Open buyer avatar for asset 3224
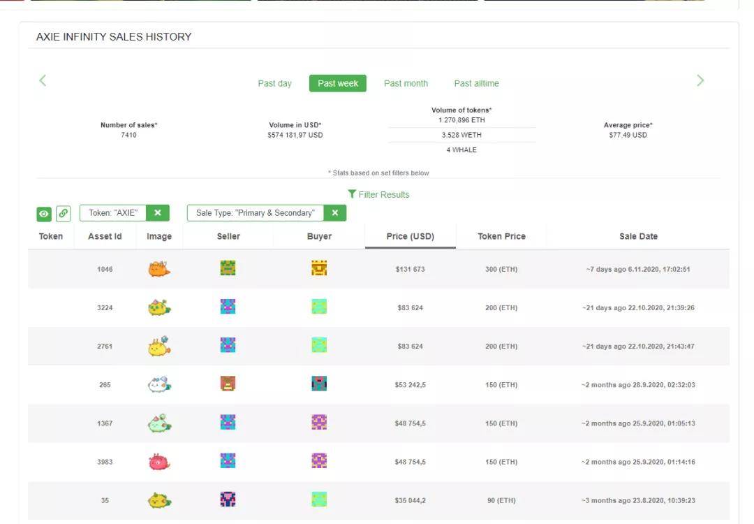The height and width of the screenshot is (524, 754). [x=319, y=307]
